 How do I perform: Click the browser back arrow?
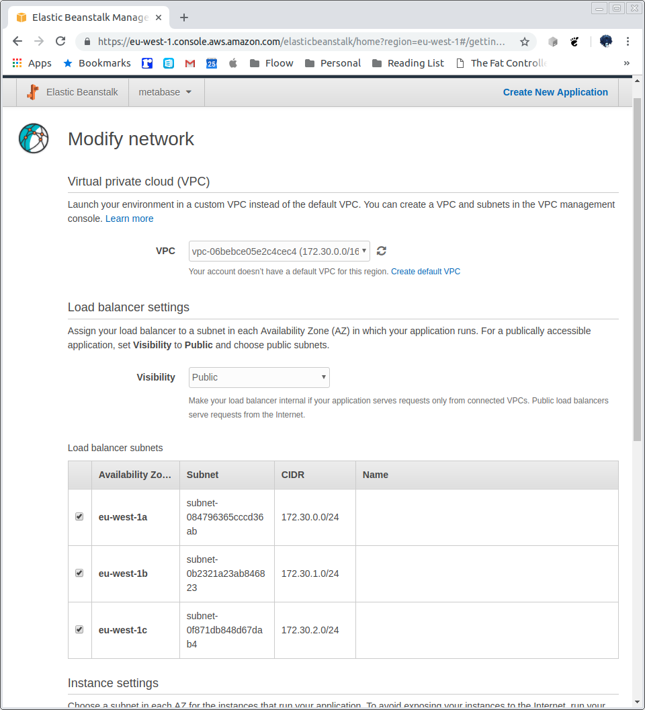click(17, 41)
